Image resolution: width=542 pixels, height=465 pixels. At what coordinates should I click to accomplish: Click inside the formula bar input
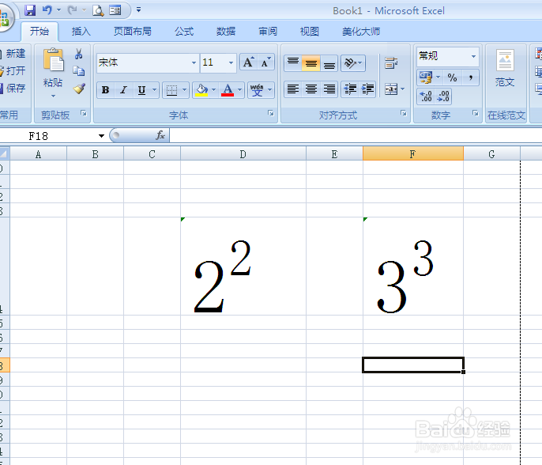(356, 135)
